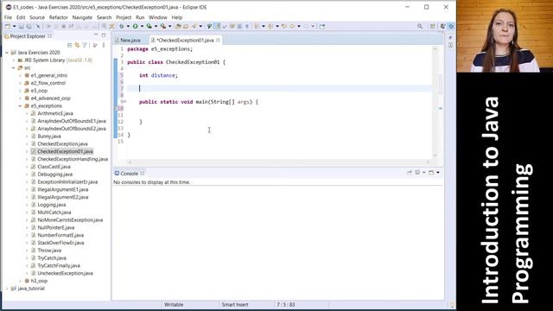The width and height of the screenshot is (553, 311).
Task: Expand the JRE System Library node
Action: [14, 60]
